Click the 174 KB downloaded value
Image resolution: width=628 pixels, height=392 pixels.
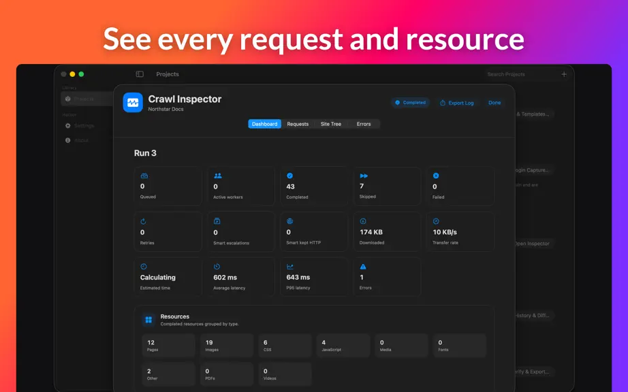[371, 232]
